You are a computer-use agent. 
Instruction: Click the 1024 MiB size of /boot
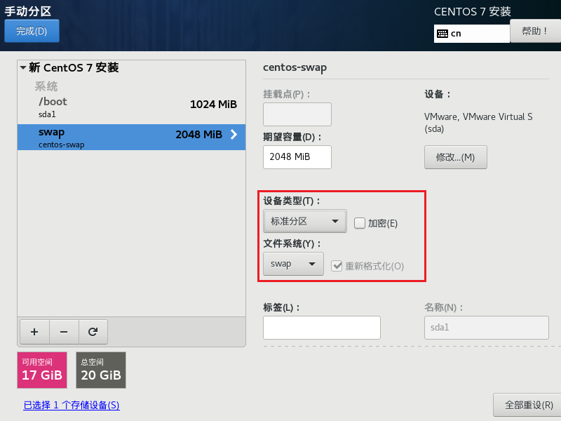click(x=213, y=105)
